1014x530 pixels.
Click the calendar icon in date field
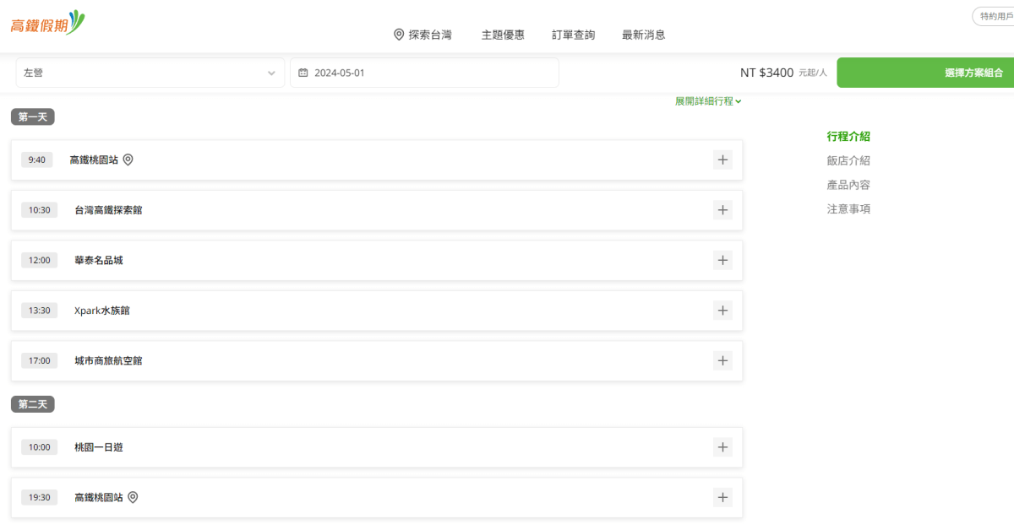coord(303,73)
